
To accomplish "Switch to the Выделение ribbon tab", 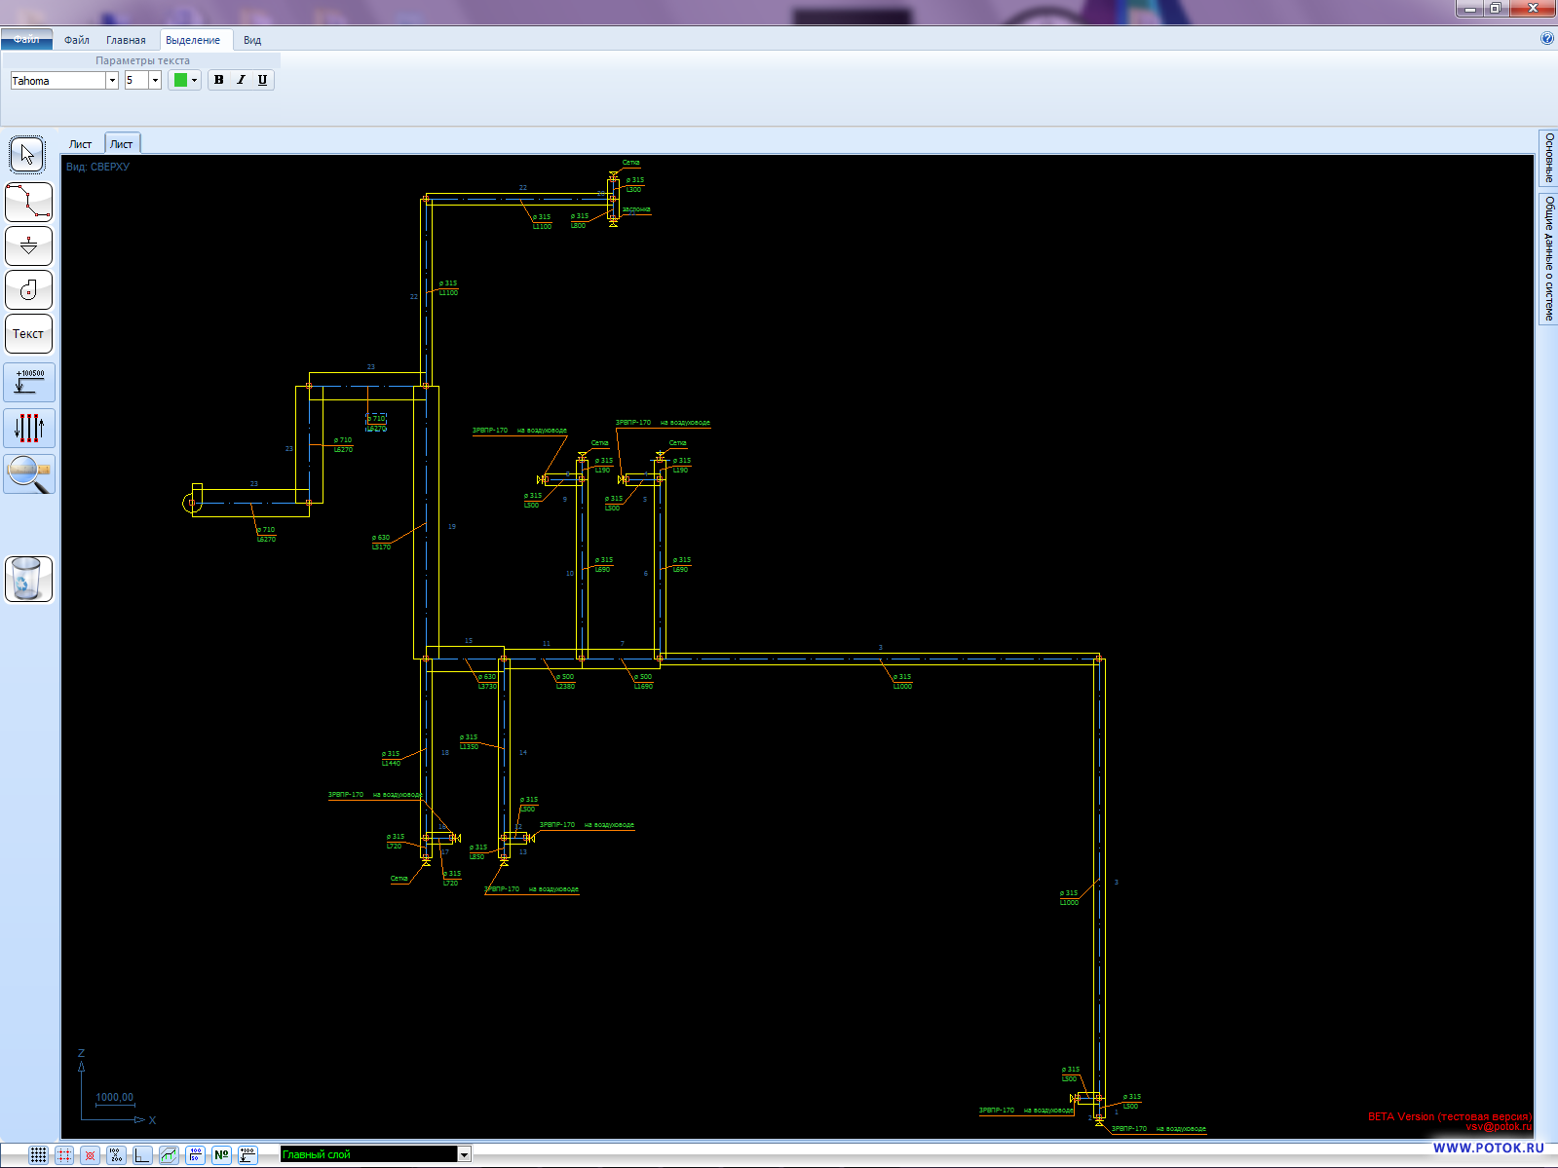I will [x=193, y=40].
